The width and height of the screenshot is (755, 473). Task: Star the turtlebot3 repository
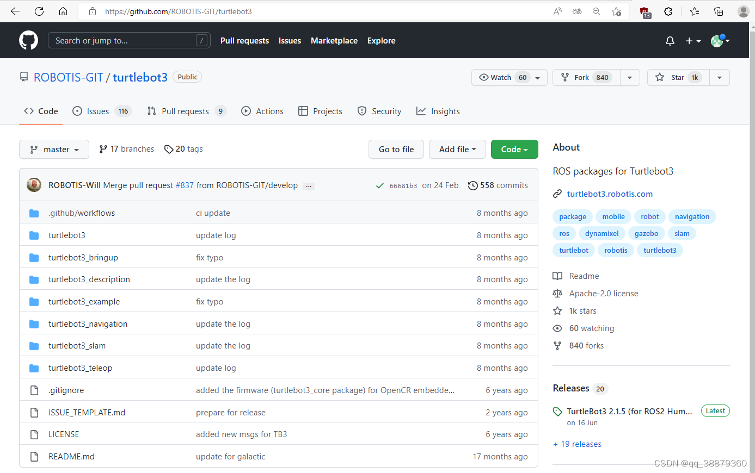(x=678, y=77)
